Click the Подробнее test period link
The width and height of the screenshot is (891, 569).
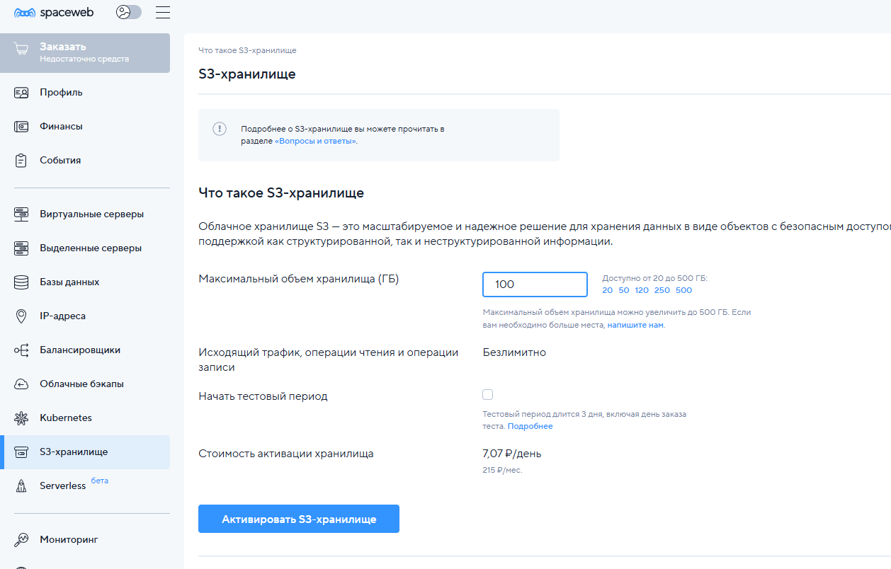click(530, 427)
